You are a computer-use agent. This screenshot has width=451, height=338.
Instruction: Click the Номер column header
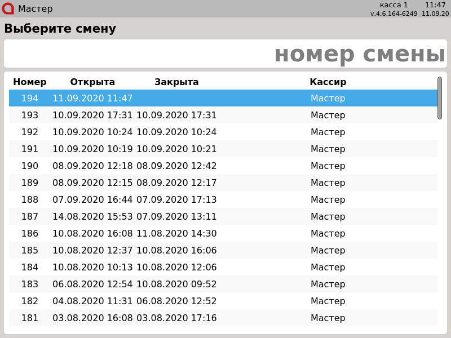[30, 82]
